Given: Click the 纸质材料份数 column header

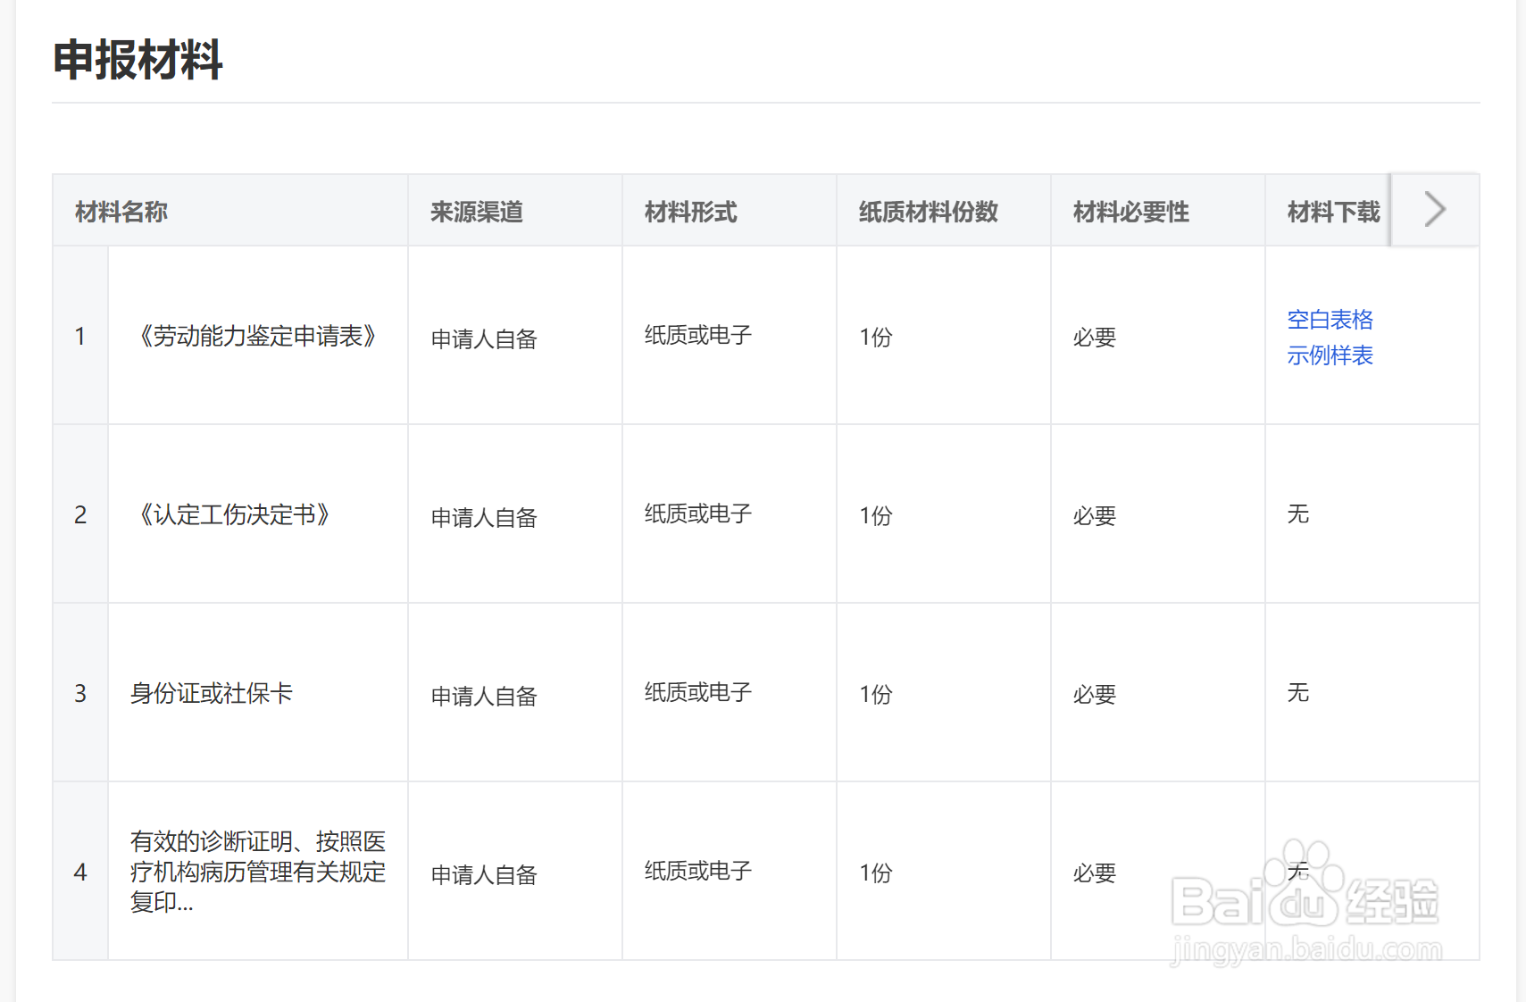Looking at the screenshot, I should (x=927, y=212).
